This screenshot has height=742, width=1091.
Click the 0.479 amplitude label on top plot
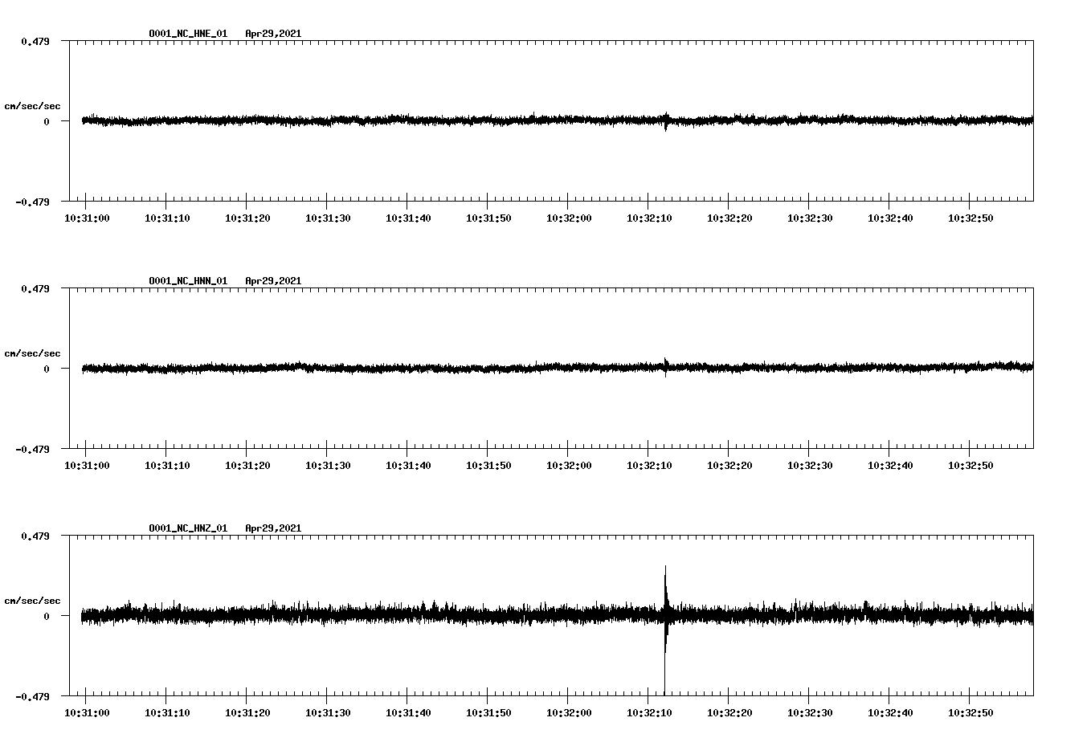(36, 39)
